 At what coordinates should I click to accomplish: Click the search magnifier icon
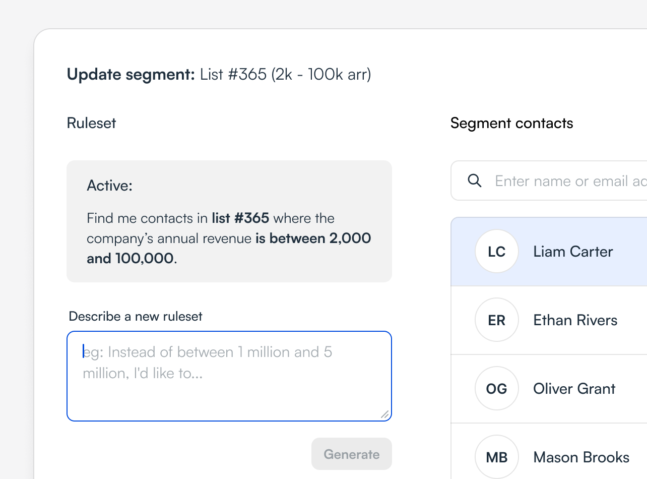tap(475, 181)
